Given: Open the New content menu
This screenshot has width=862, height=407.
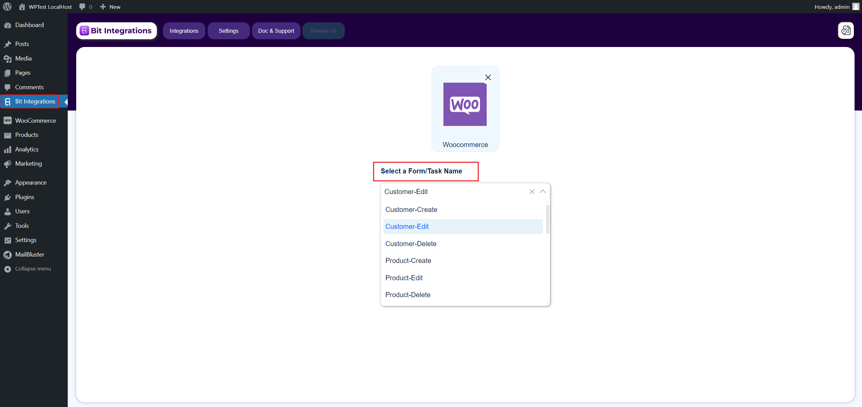Looking at the screenshot, I should click(110, 7).
